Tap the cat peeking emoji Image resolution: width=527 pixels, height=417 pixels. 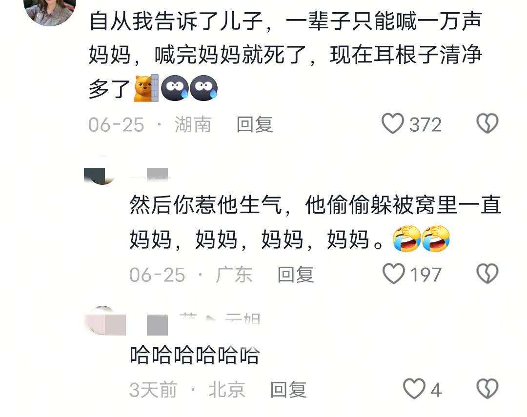click(146, 88)
